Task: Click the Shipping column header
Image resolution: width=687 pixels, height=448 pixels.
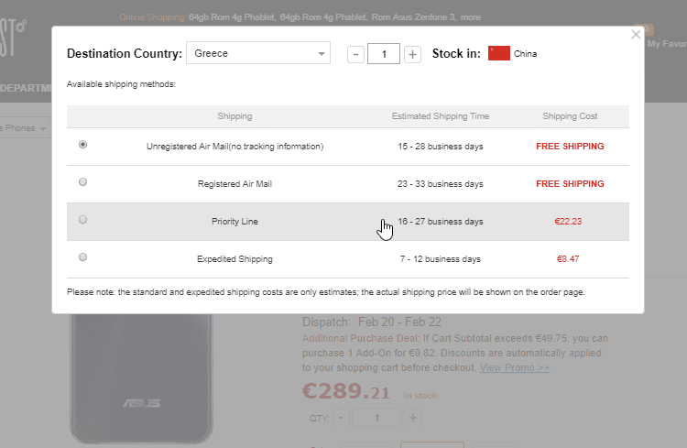Action: point(234,116)
